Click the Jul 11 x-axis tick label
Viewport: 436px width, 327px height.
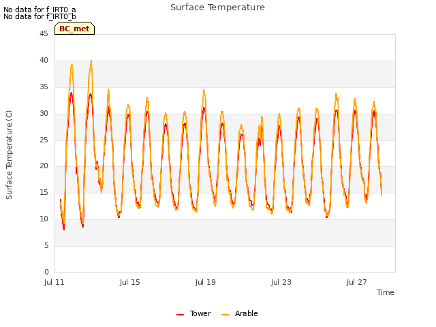(x=54, y=282)
